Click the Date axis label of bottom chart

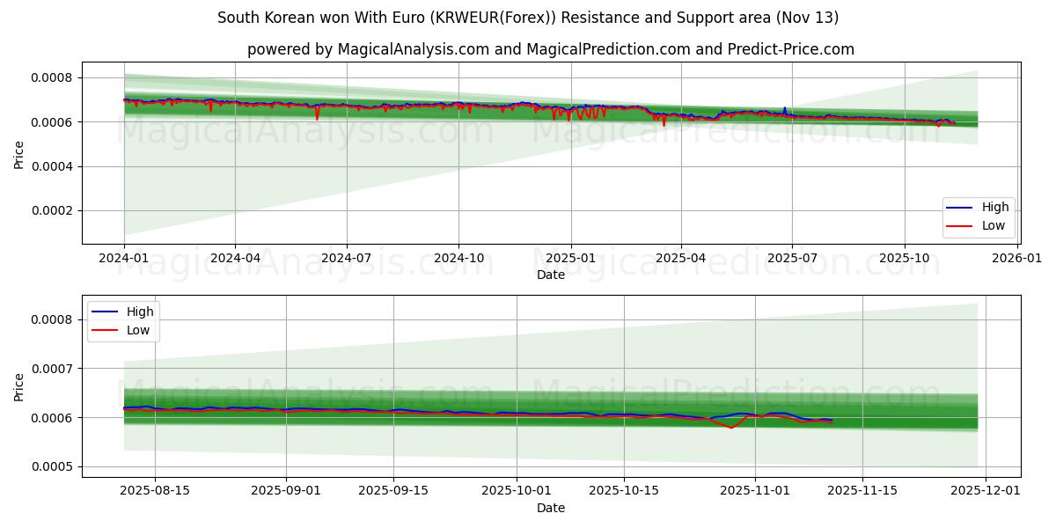pos(549,508)
